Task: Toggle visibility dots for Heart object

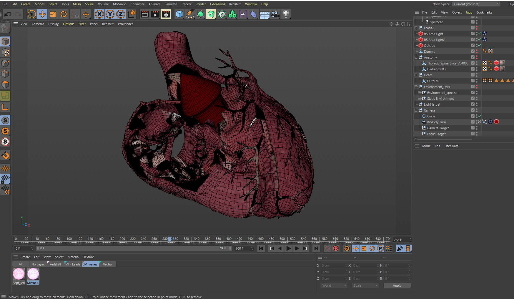Action: (477, 75)
